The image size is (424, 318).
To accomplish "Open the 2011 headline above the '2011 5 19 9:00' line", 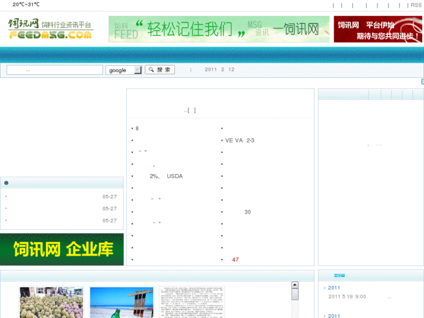I will pos(334,288).
